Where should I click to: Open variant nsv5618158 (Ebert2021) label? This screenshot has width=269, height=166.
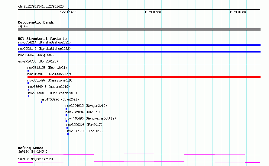click(47, 68)
